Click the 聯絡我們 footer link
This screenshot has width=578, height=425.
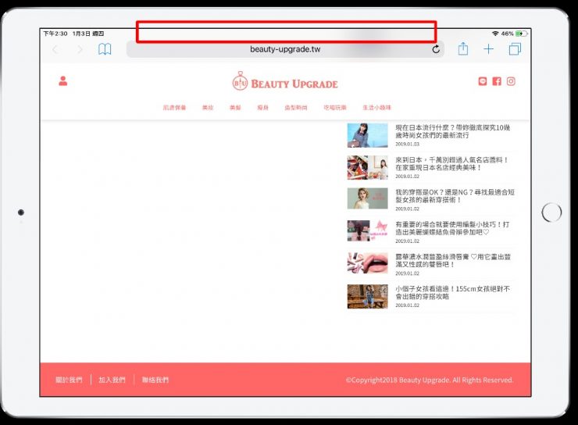pos(155,380)
